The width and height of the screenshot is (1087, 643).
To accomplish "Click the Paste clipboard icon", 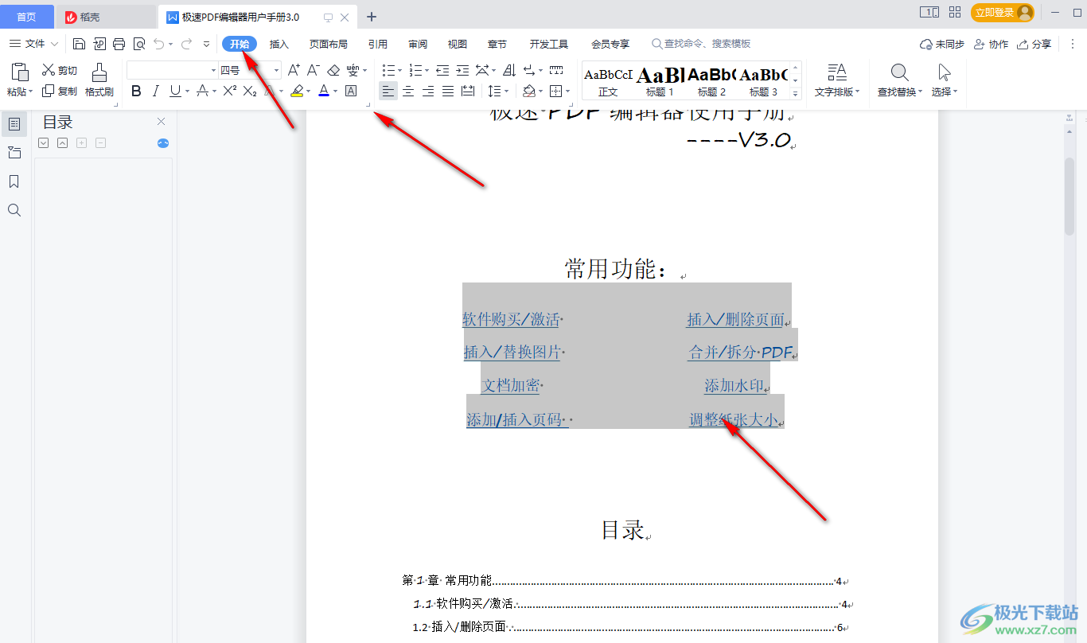I will (x=20, y=72).
